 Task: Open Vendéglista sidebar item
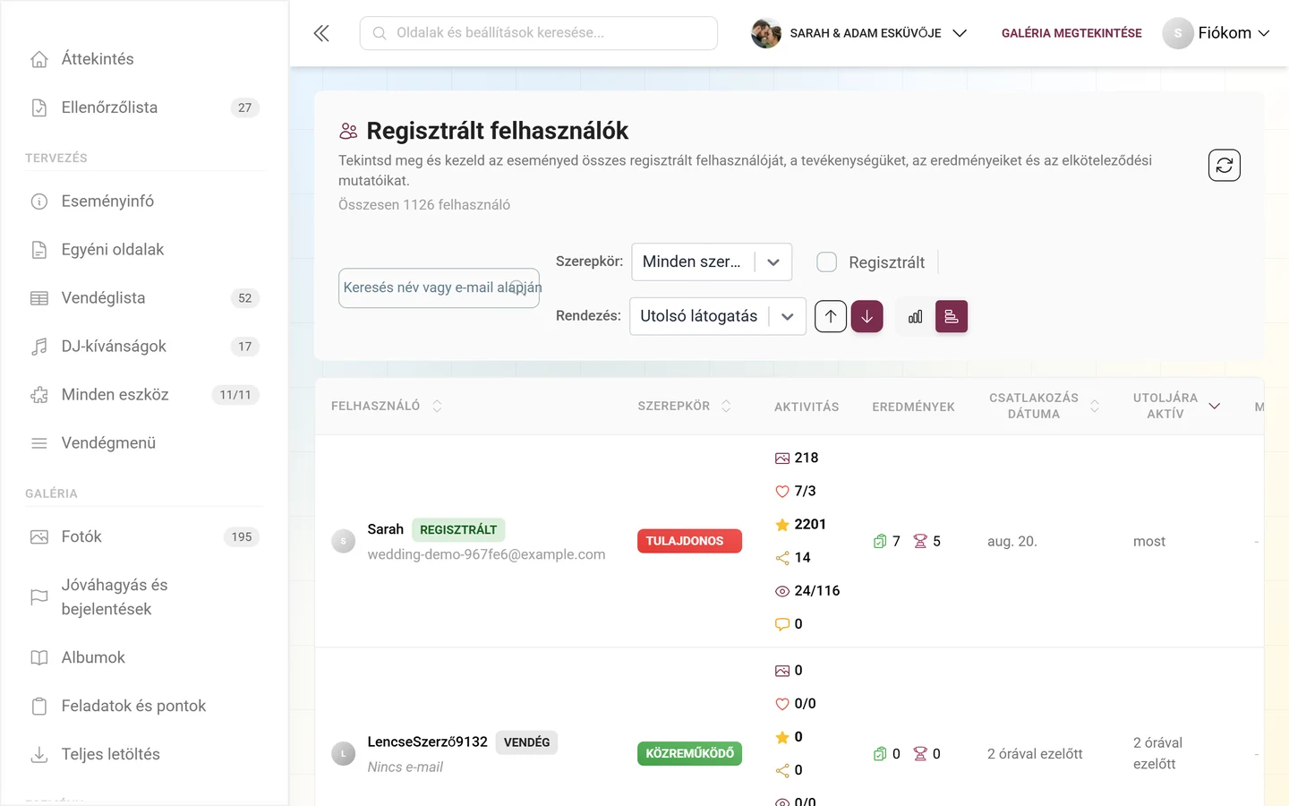[144, 298]
